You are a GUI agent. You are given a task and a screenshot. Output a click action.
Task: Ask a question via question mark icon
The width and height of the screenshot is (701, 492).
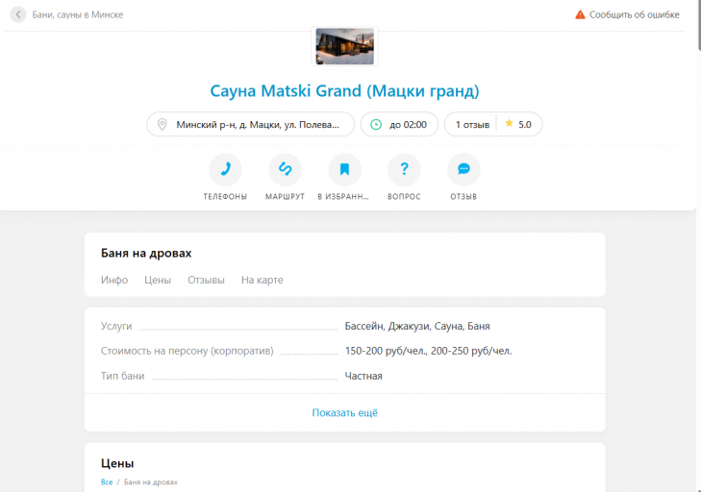point(404,169)
